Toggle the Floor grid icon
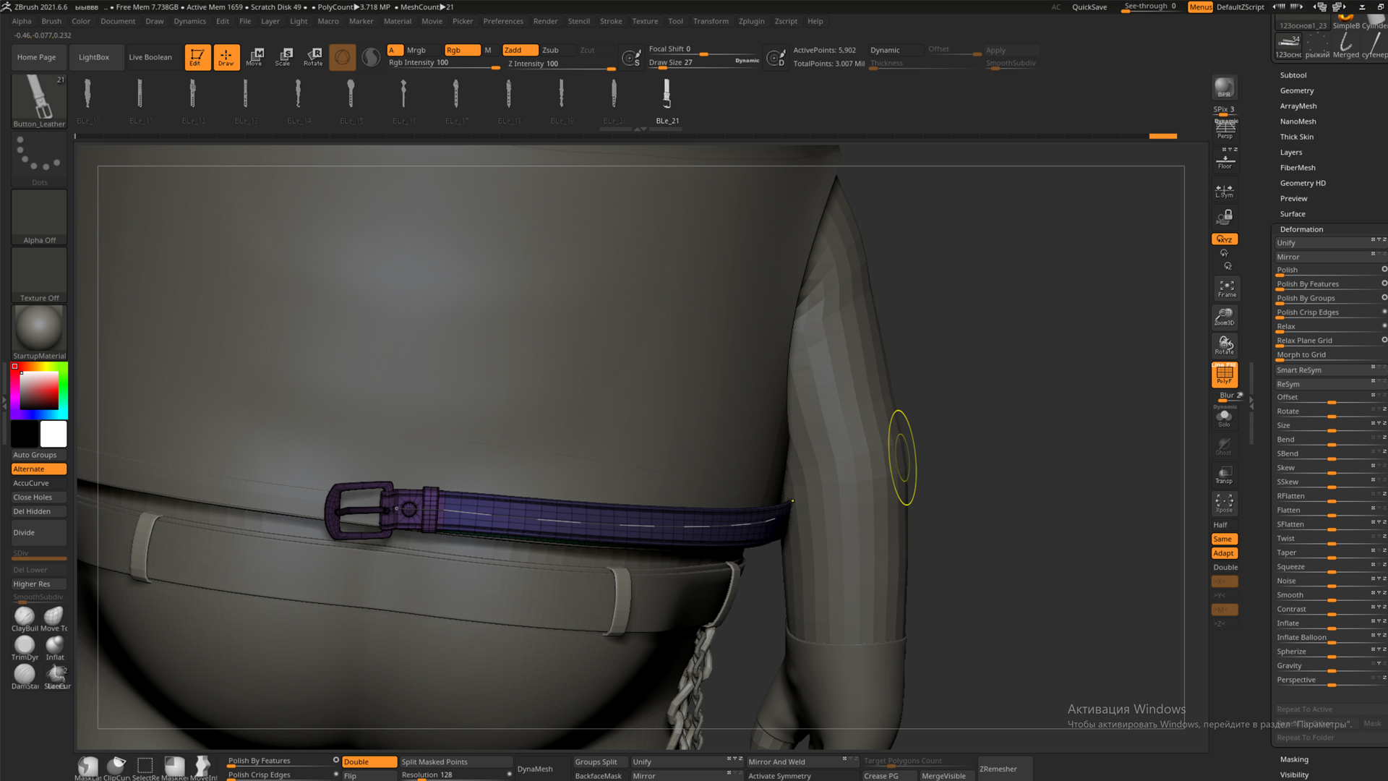Screen dimensions: 1388x781 1225,160
